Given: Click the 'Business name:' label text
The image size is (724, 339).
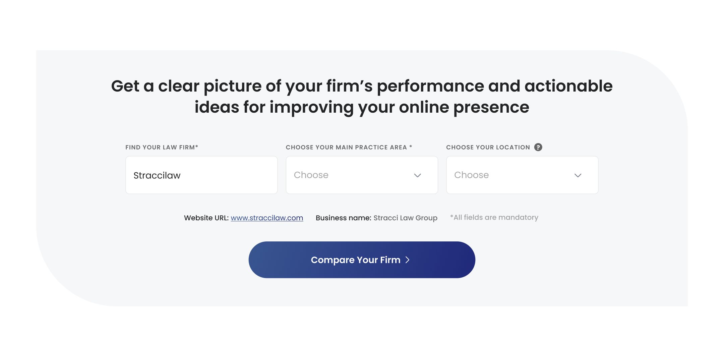Looking at the screenshot, I should 343,218.
